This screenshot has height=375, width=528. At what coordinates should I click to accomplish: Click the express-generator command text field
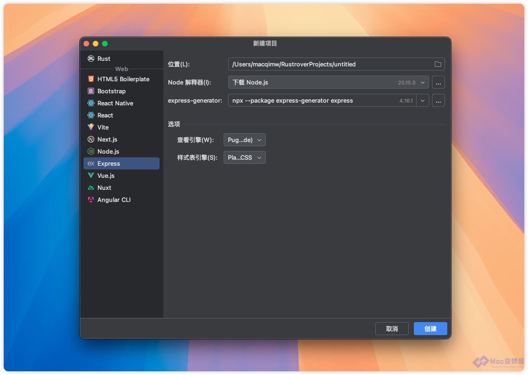click(322, 101)
